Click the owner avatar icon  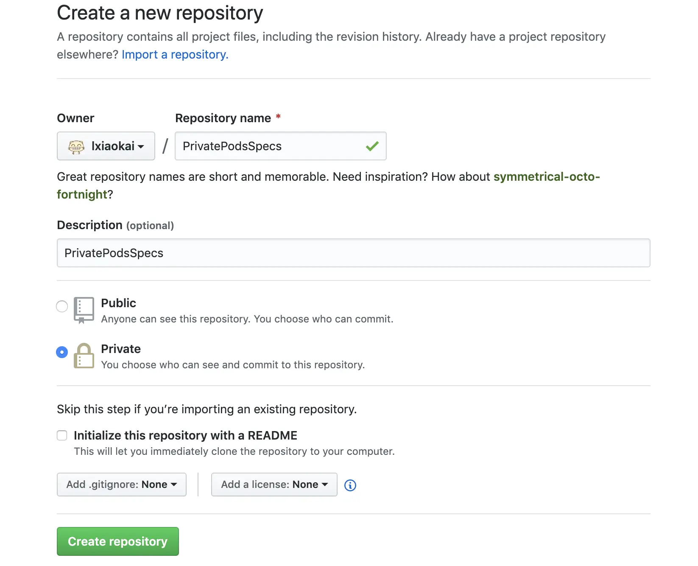coord(76,146)
